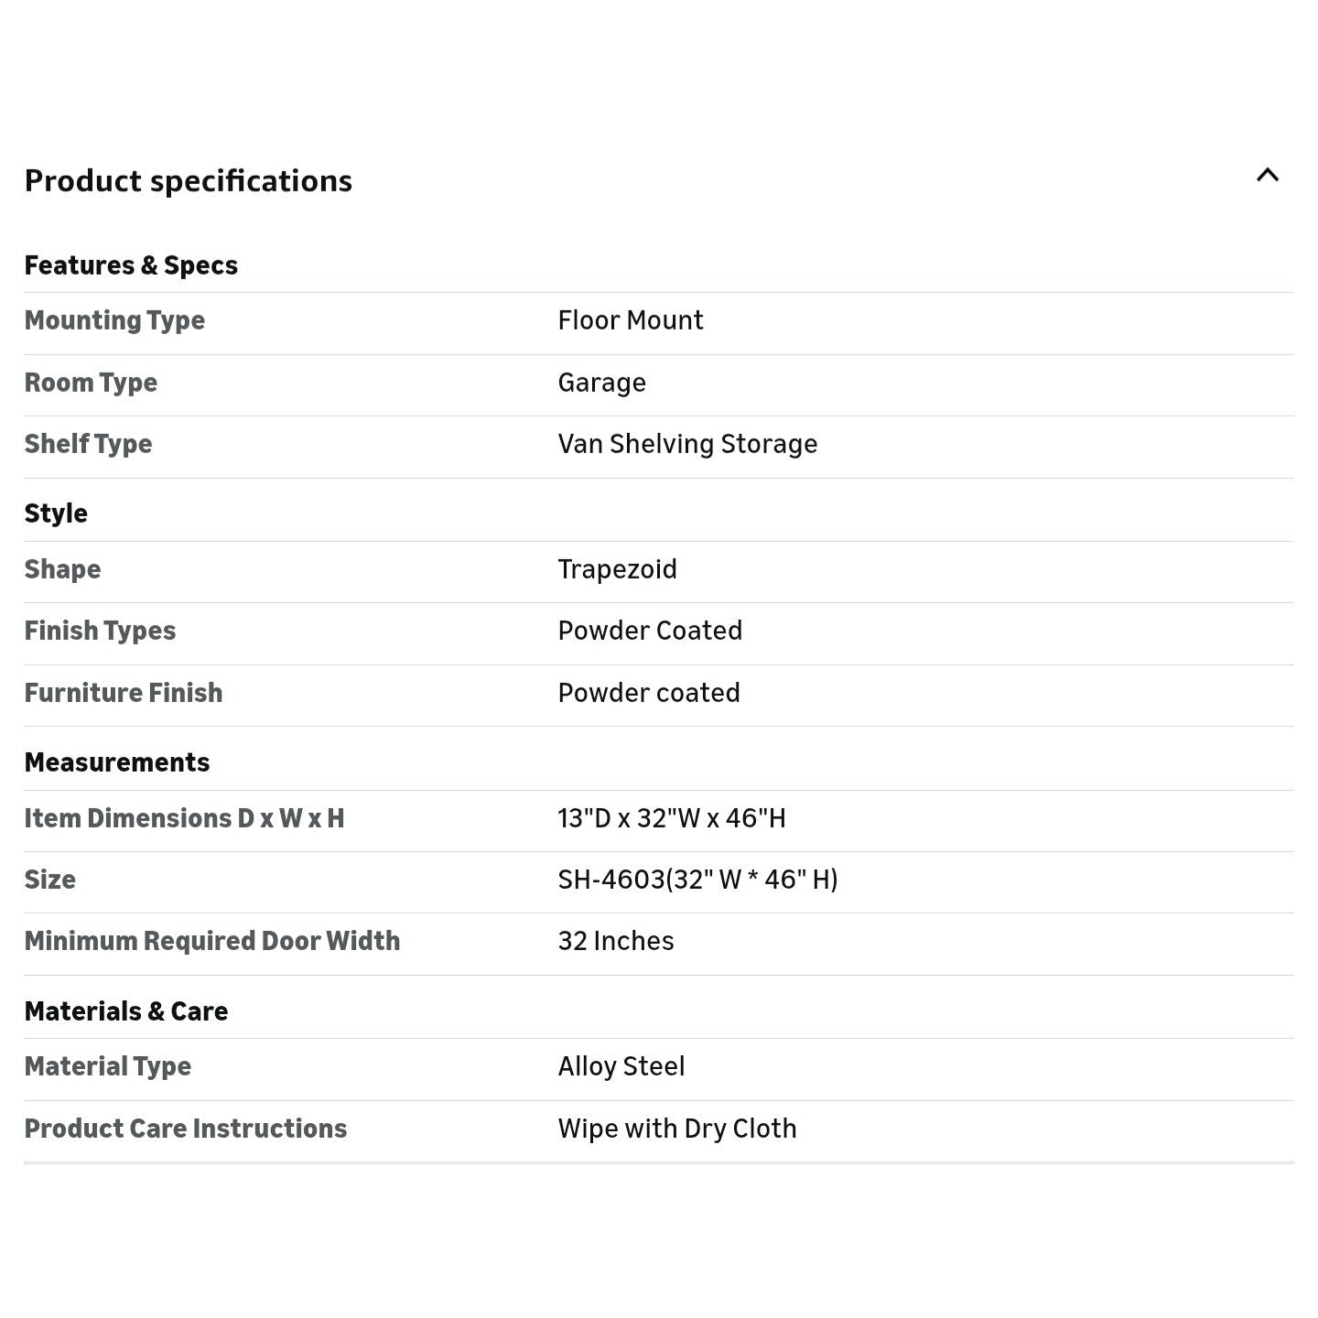Click the Alloy Steel material value
This screenshot has height=1318, width=1318.
(x=621, y=1066)
